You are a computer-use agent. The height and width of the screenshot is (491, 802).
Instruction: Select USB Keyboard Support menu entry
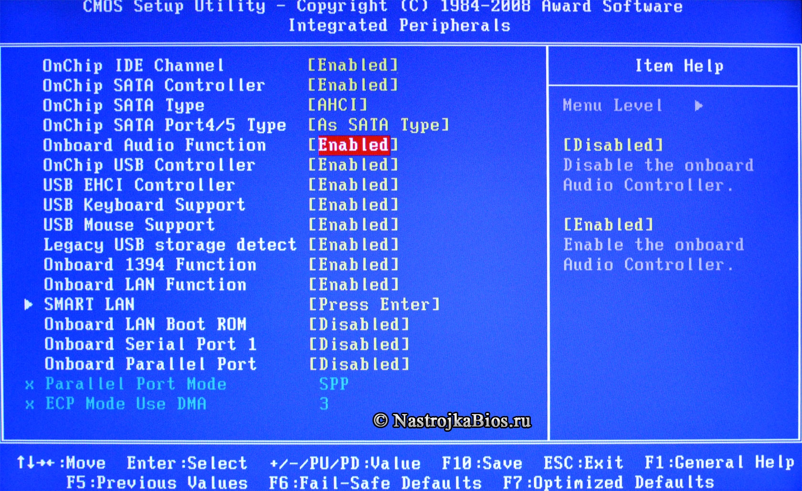144,205
